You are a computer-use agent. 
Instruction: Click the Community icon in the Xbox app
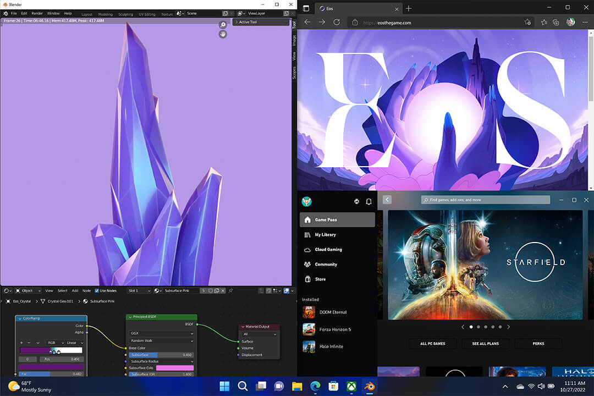[x=325, y=264]
